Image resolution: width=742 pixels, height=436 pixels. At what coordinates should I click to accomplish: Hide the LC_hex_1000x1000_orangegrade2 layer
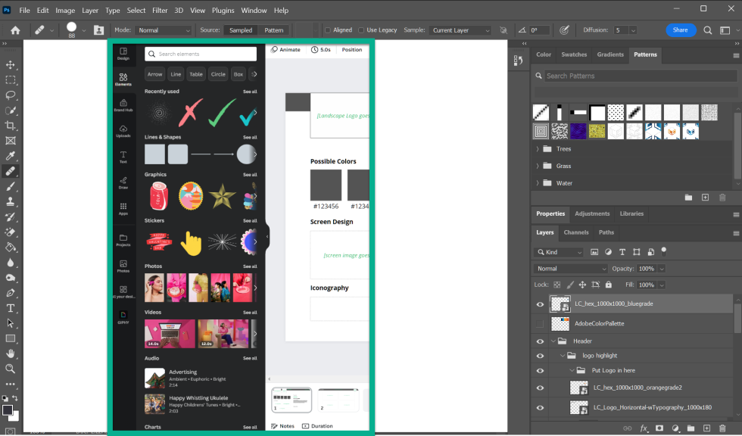[540, 388]
